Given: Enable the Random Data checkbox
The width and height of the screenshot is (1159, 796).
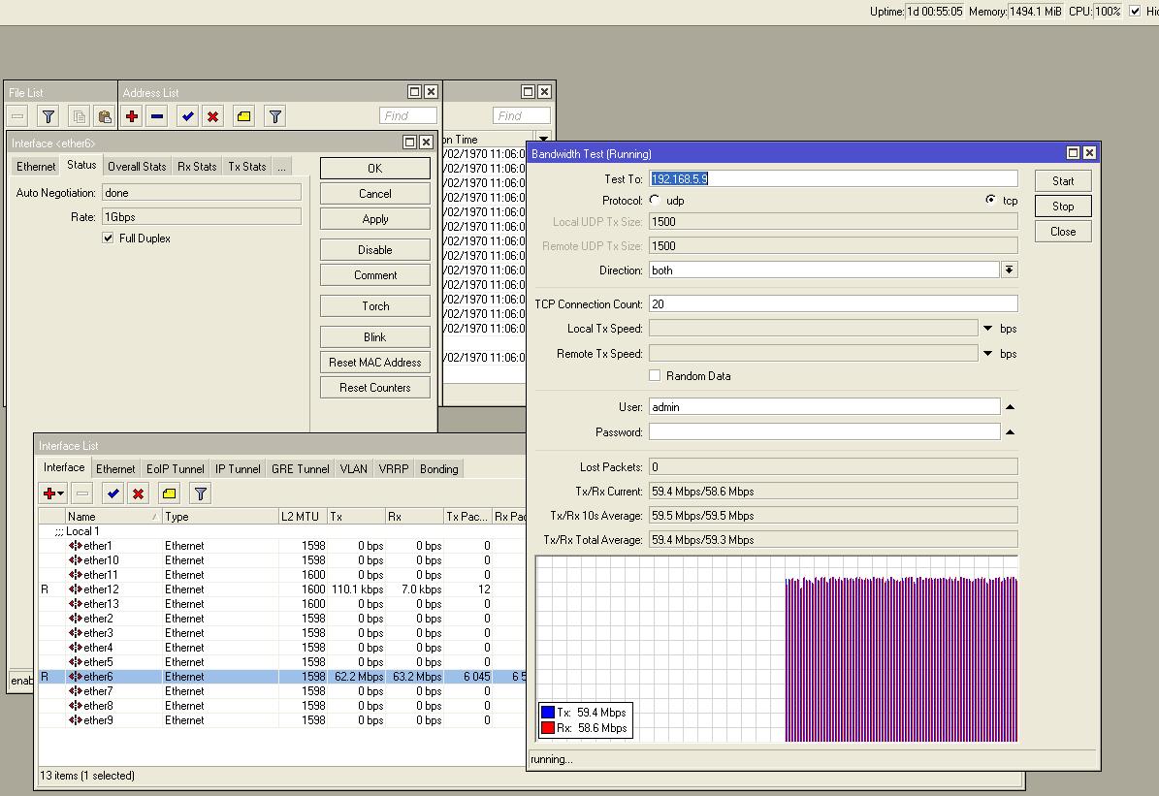Looking at the screenshot, I should (x=655, y=375).
